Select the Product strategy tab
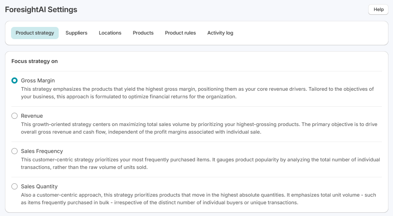 tap(35, 33)
